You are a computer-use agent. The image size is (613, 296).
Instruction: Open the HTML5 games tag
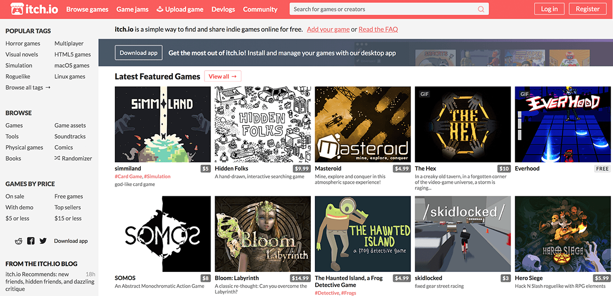[x=73, y=55]
